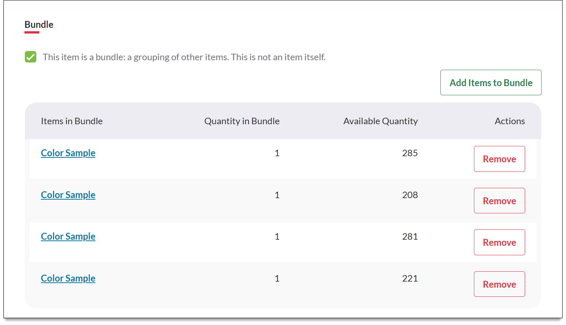The image size is (566, 325).
Task: Select the bundle description text
Action: click(x=184, y=57)
